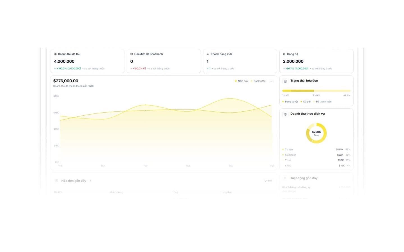Click the $276,000.00 chart total
This screenshot has width=404, height=252.
[66, 81]
